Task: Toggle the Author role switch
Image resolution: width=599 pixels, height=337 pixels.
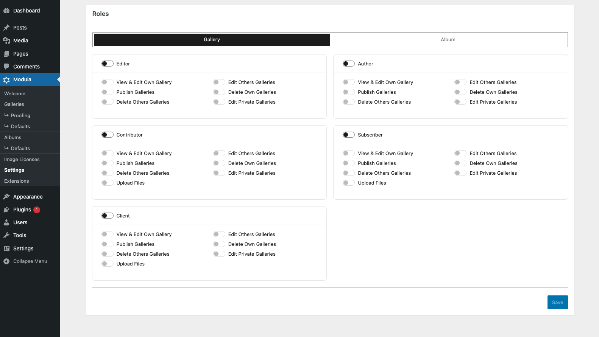Action: 349,64
